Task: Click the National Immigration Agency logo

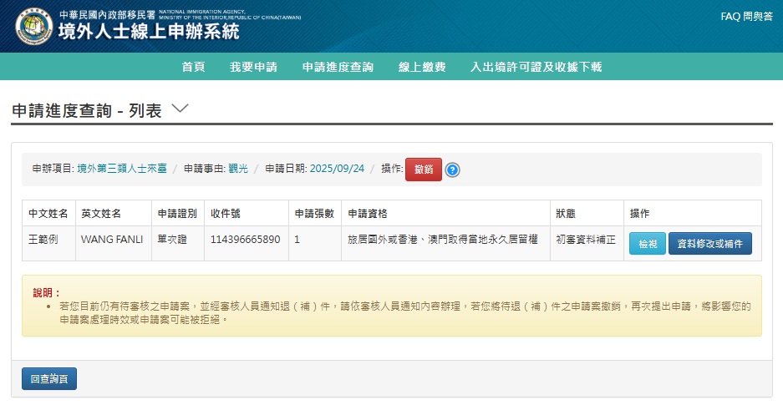Action: point(33,26)
